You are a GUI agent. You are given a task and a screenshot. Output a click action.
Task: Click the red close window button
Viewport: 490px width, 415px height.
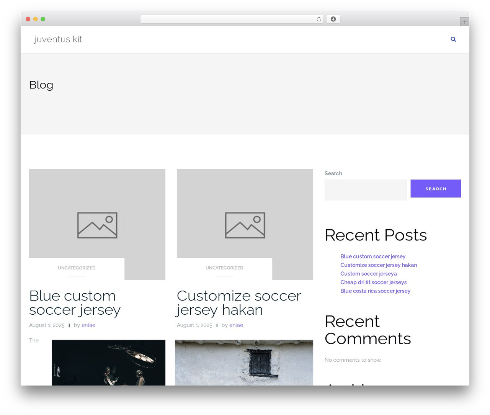coord(28,19)
